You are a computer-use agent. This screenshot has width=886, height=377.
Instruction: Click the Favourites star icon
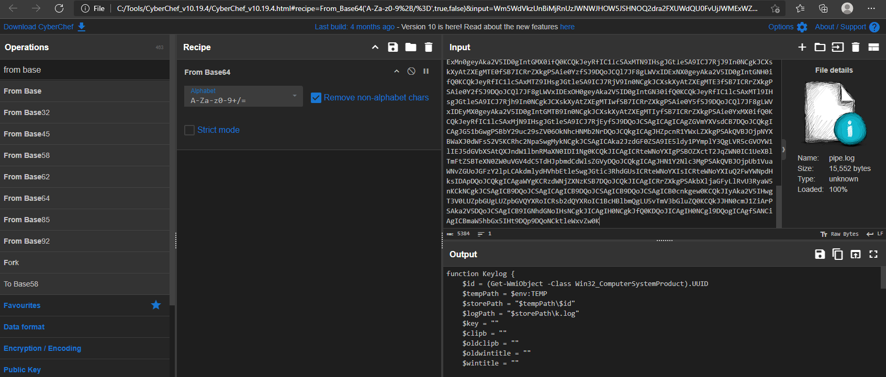[x=156, y=305]
